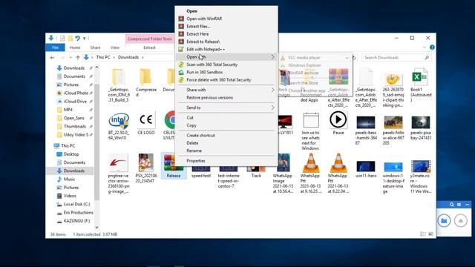This screenshot has height=267, width=475.
Task: Open KAZUNGU (F:) drive in sidebar
Action: pyautogui.click(x=76, y=221)
